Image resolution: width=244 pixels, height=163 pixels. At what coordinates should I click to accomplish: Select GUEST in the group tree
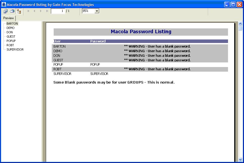click(11, 36)
